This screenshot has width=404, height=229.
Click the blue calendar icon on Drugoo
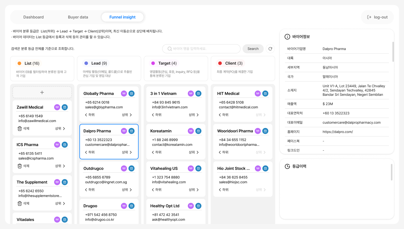point(131,206)
